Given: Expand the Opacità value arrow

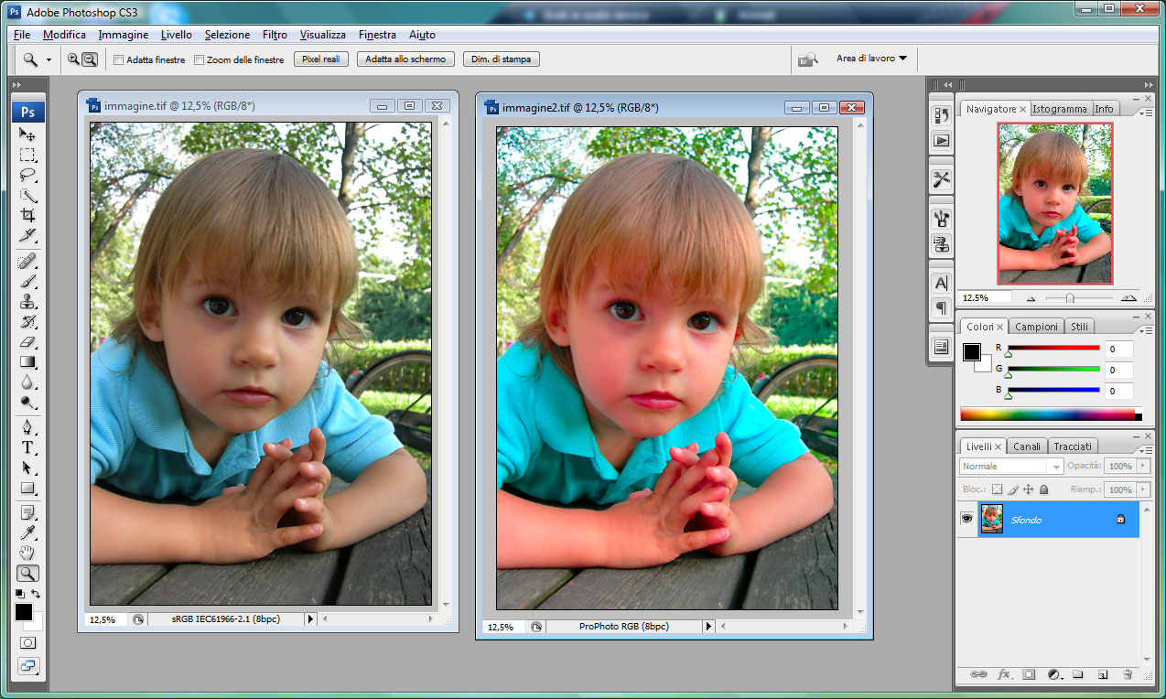Looking at the screenshot, I should pyautogui.click(x=1142, y=467).
